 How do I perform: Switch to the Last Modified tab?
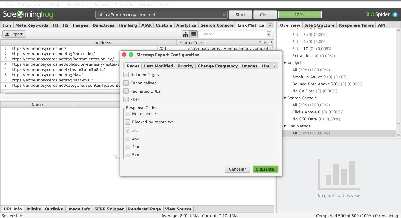point(159,66)
